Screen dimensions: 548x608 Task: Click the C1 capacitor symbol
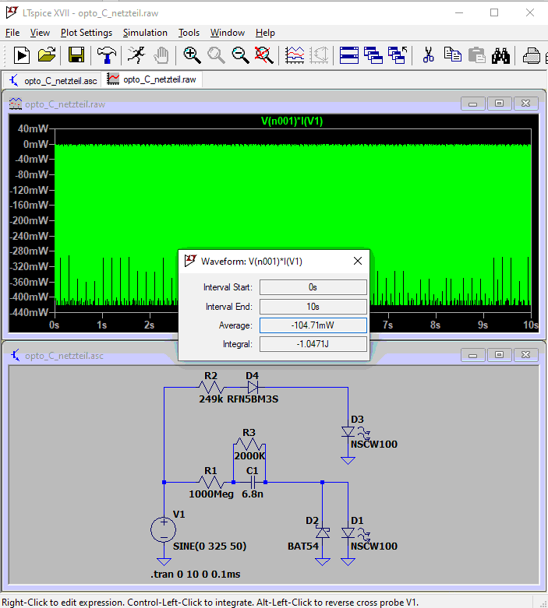253,483
